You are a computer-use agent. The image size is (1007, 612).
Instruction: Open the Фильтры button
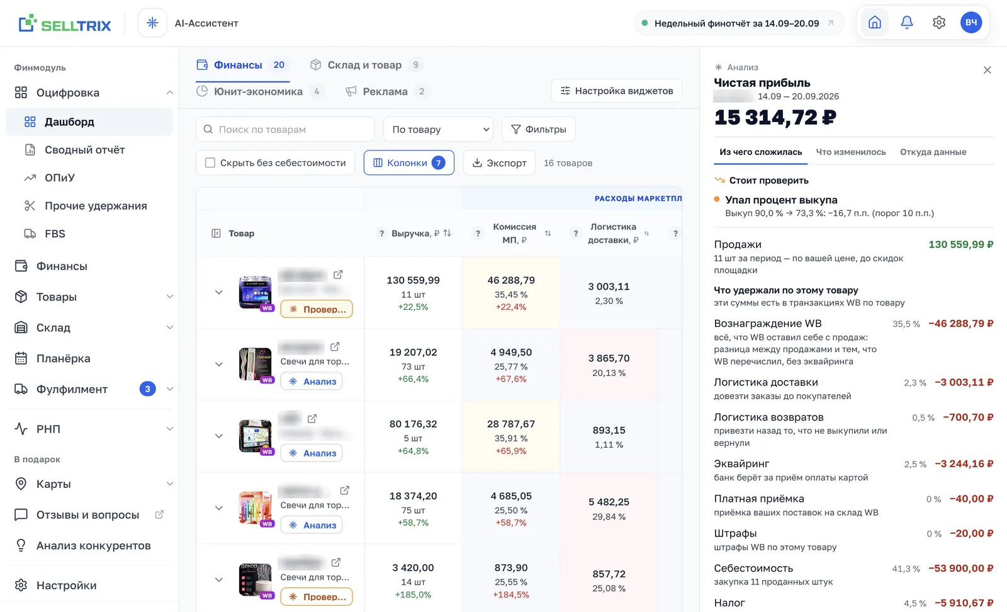539,129
